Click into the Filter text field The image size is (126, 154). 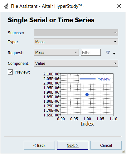coord(91,52)
